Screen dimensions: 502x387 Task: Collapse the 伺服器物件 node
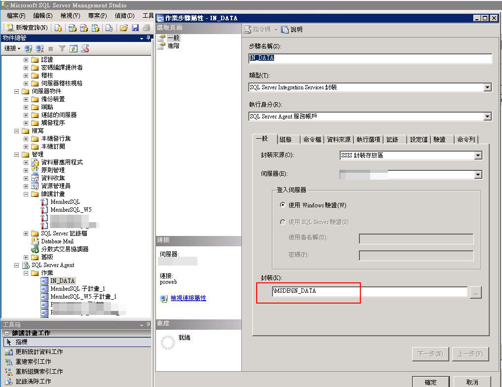coord(16,91)
